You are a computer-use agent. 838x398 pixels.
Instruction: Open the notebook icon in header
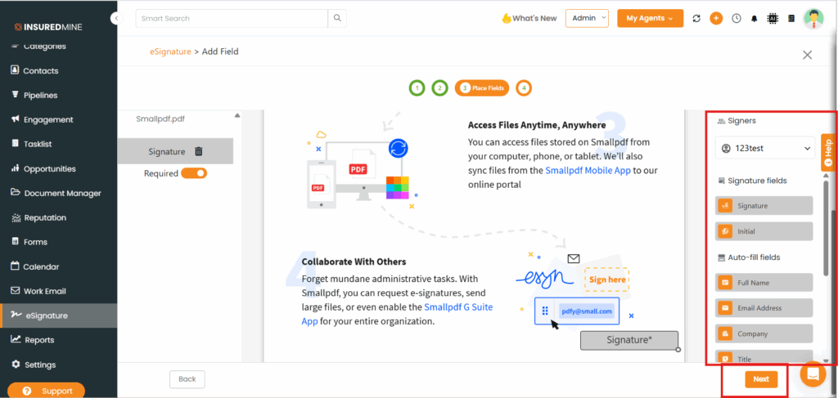pyautogui.click(x=791, y=18)
